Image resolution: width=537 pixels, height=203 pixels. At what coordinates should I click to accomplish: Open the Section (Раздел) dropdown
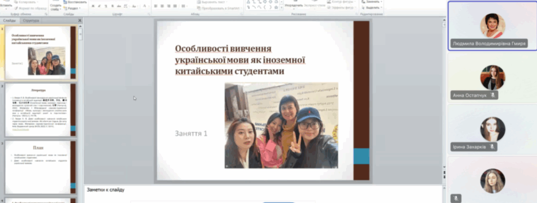(x=72, y=8)
